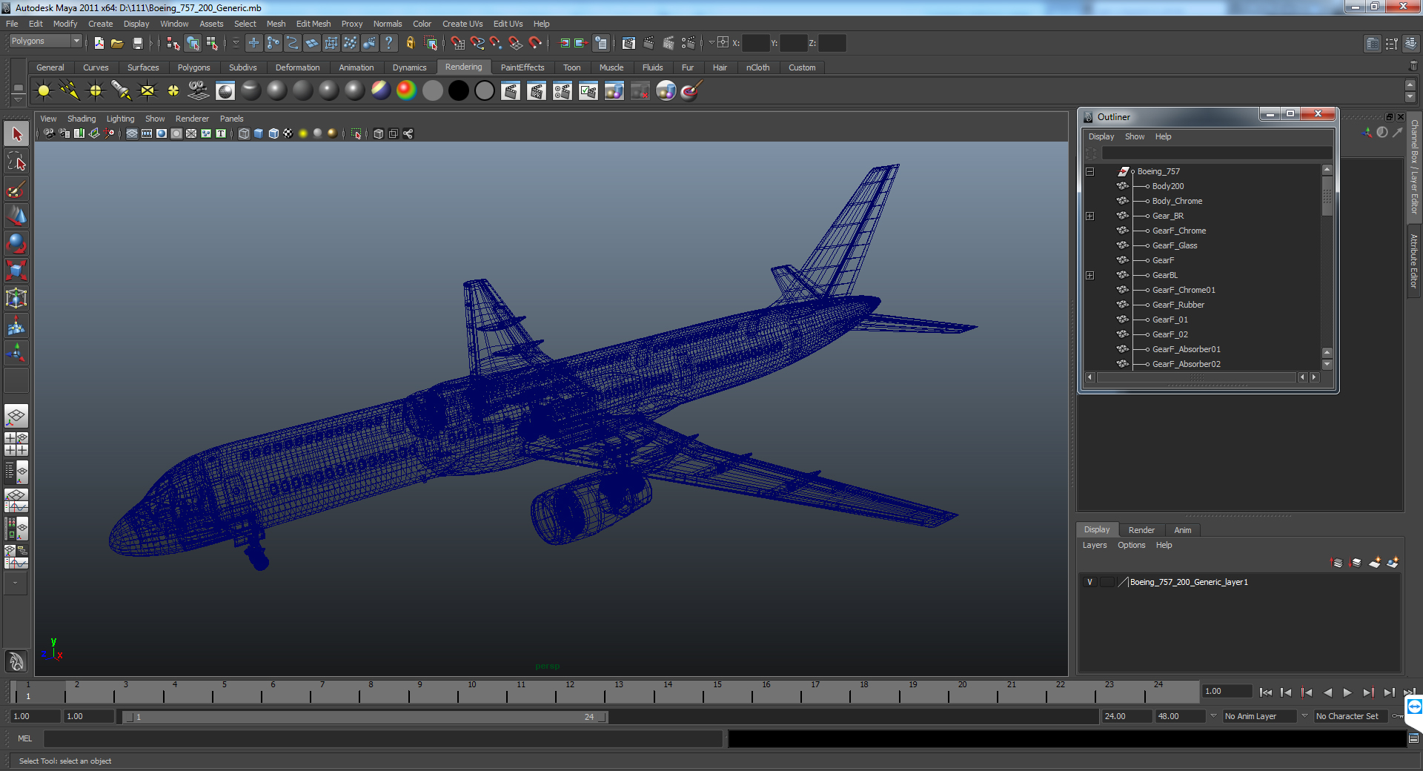
Task: Expand hidden toolbox layouts arrow button
Action: click(16, 583)
